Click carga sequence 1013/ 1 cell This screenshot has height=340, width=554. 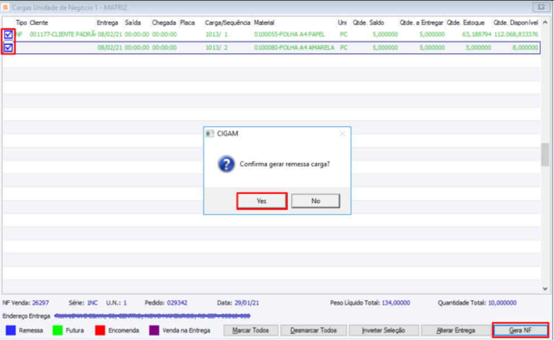(216, 34)
